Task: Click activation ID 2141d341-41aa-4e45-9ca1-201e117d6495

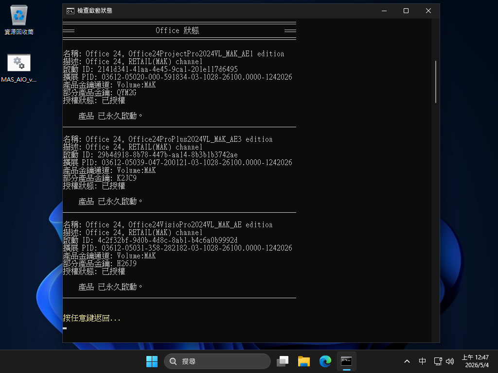Action: (x=168, y=69)
